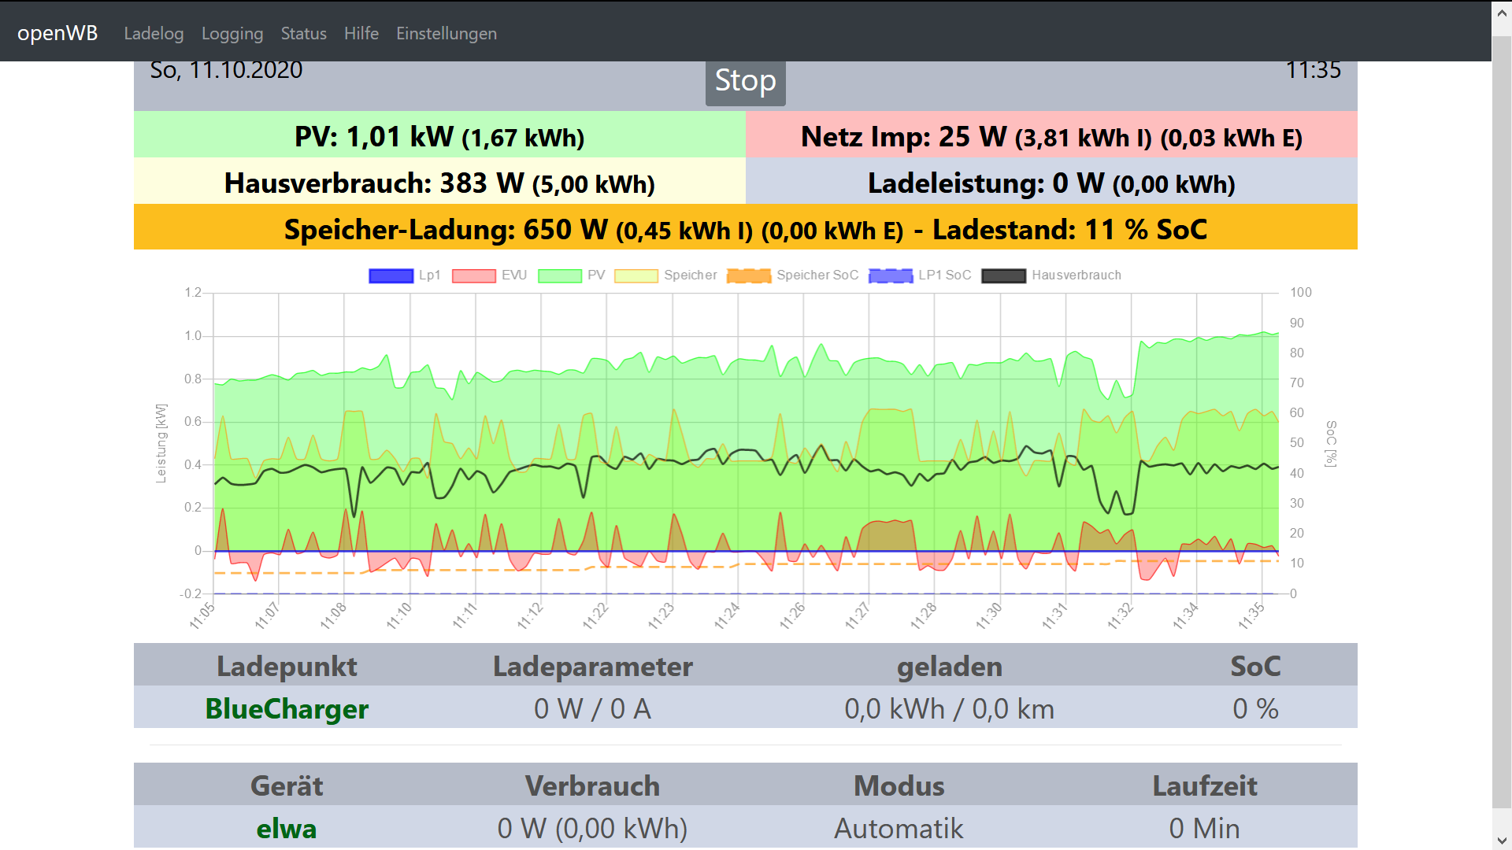This screenshot has width=1512, height=850.
Task: Open the Logging menu
Action: pos(232,33)
